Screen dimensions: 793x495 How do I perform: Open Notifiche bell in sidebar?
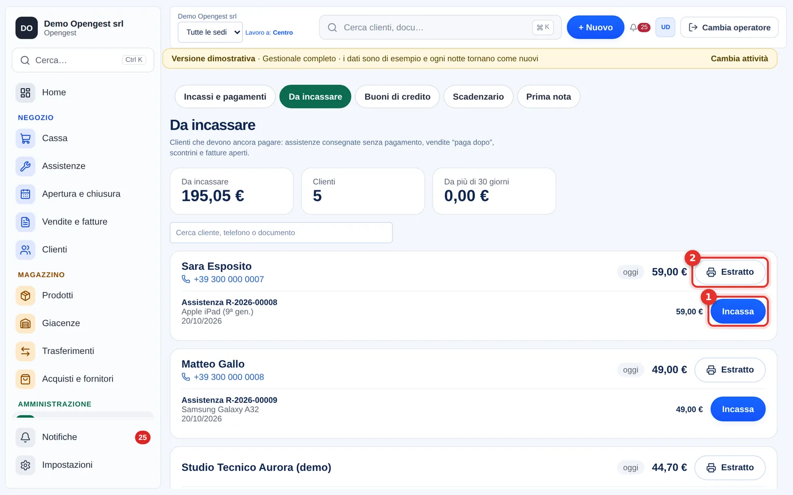point(25,437)
